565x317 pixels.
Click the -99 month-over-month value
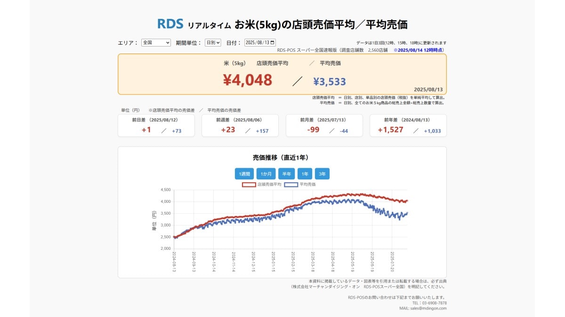click(313, 130)
